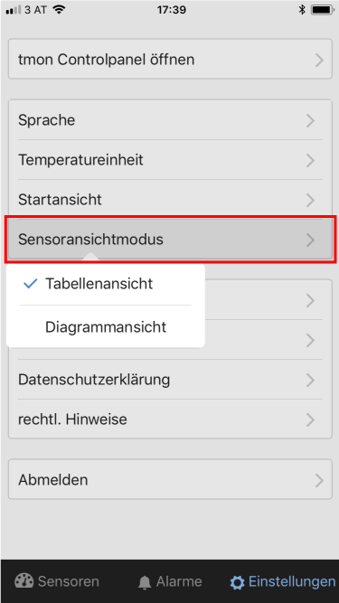Tap the Alarme bell icon
339x603 pixels.
click(145, 582)
